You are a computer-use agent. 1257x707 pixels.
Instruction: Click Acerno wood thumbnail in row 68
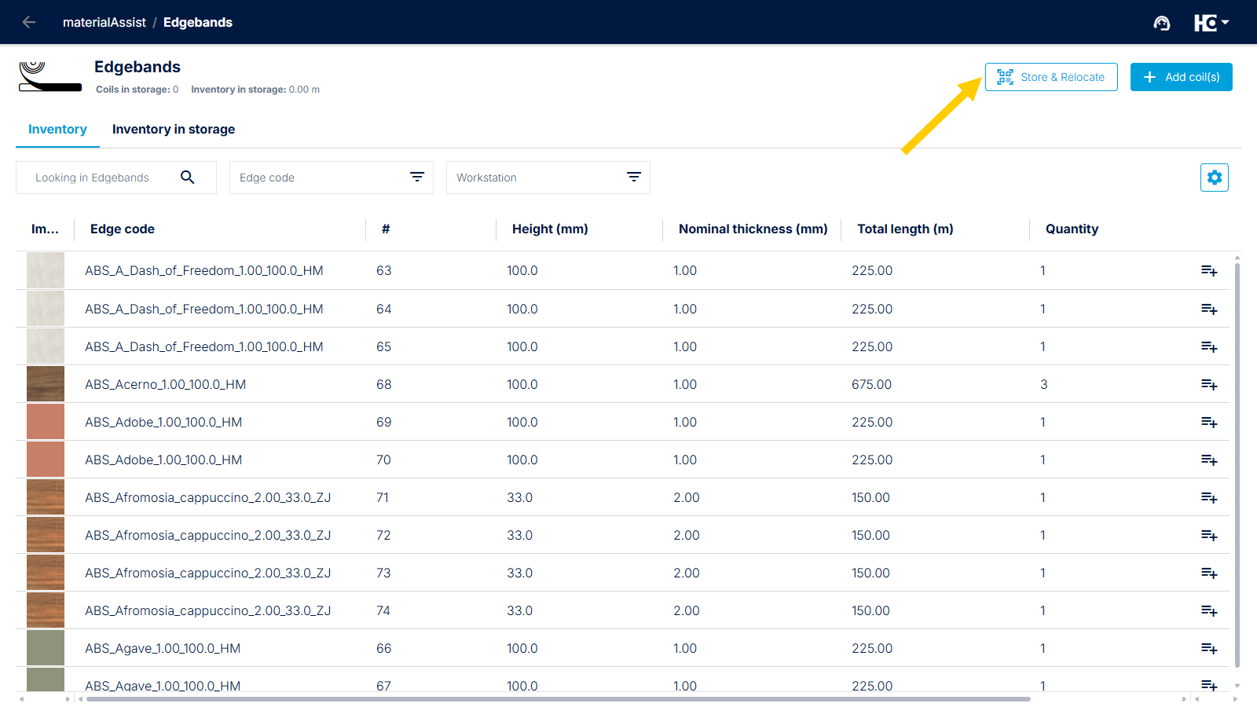point(46,384)
